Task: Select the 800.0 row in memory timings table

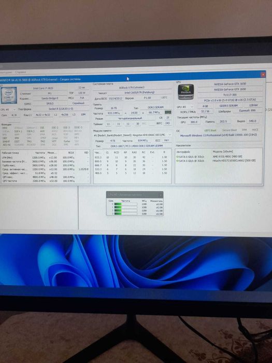Action: click(x=132, y=161)
